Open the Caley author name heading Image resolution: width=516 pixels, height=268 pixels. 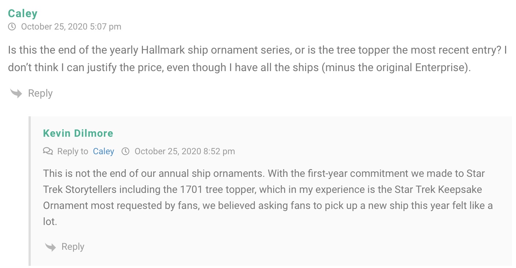point(23,13)
